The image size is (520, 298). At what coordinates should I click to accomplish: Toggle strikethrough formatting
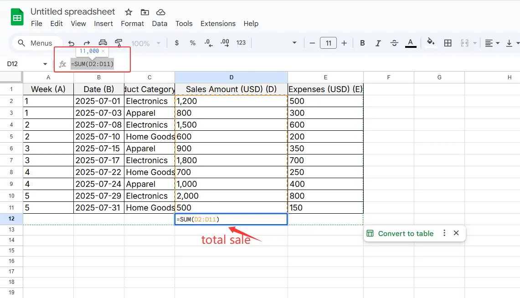coord(394,43)
